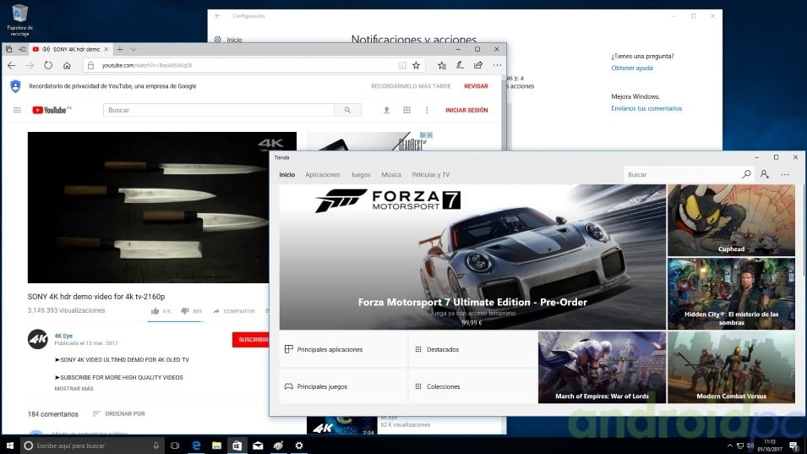Refresh the page in Edge browser
Image resolution: width=807 pixels, height=454 pixels.
[x=48, y=65]
